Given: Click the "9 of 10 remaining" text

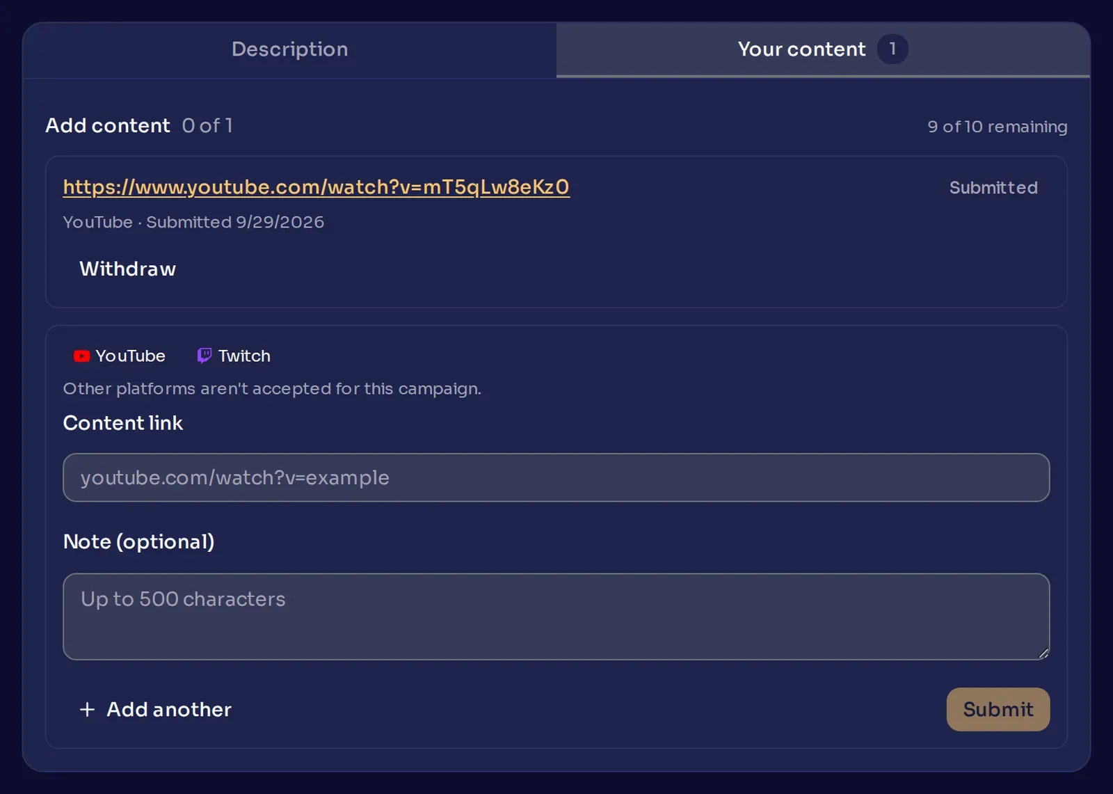Looking at the screenshot, I should [997, 127].
